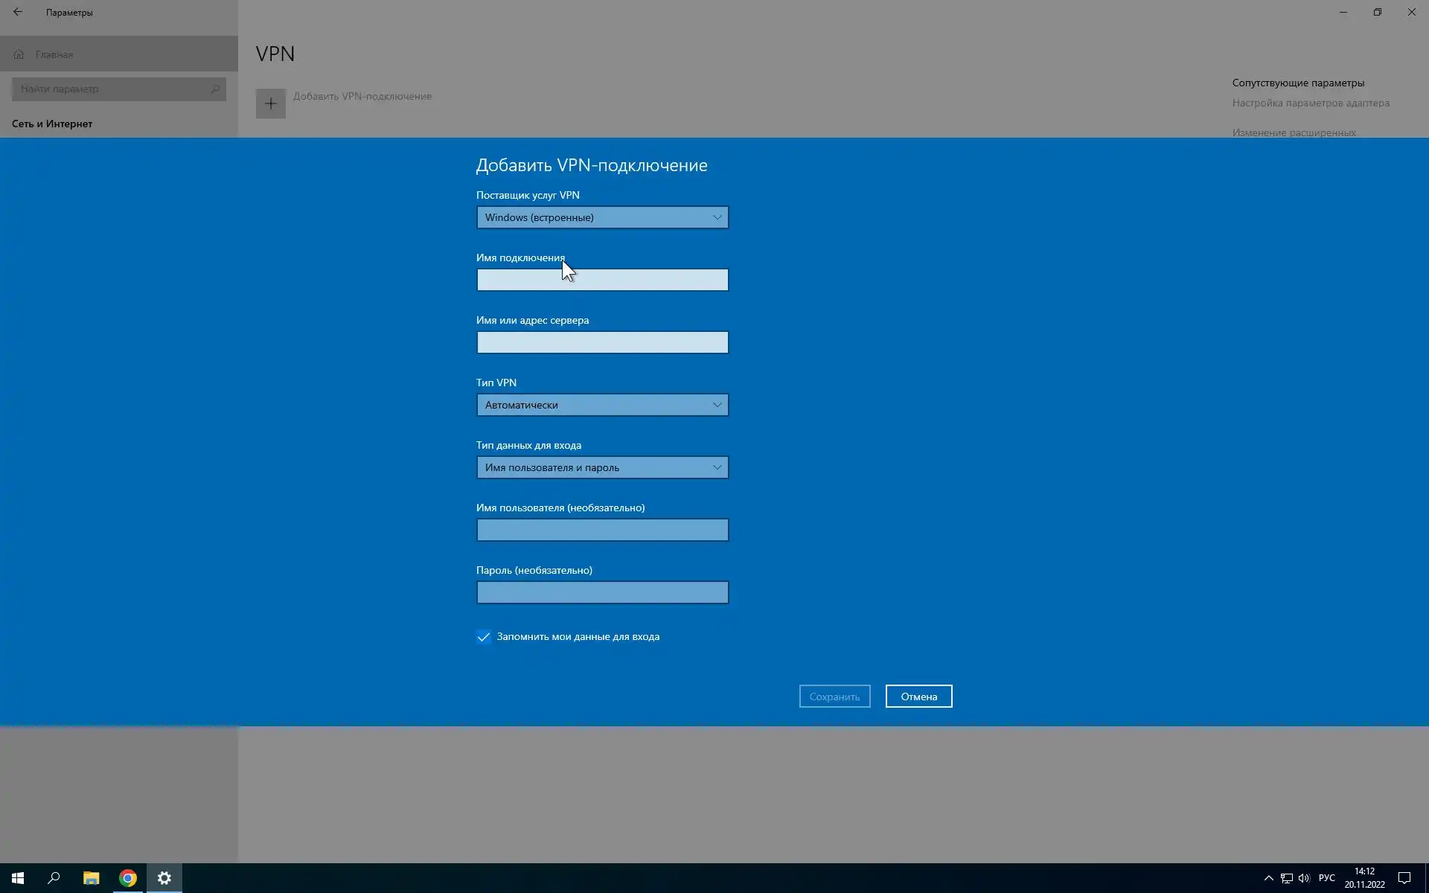This screenshot has width=1429, height=893.
Task: Click the optional username field
Action: click(x=602, y=530)
